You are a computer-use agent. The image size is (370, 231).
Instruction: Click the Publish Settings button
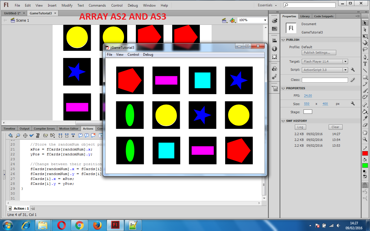pos(319,53)
